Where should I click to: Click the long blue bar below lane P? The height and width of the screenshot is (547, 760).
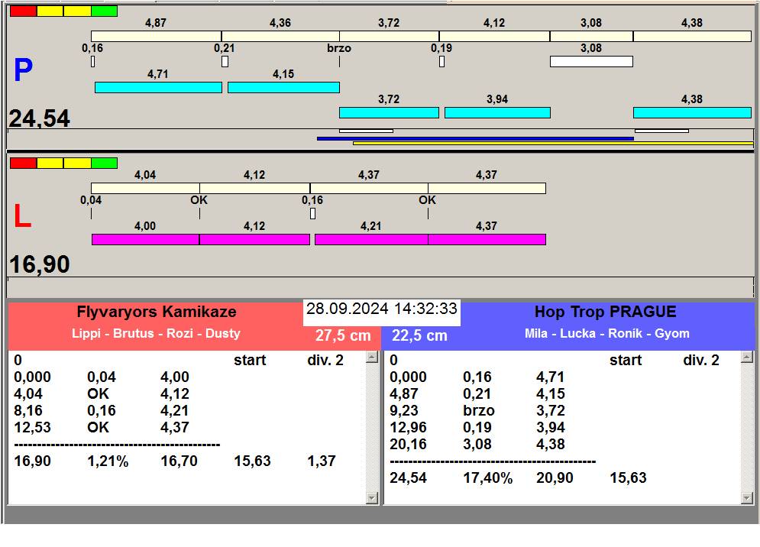(476, 138)
